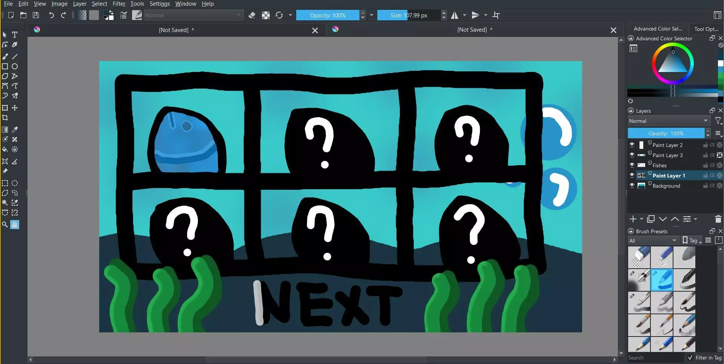Select the Fill bucket tool
The width and height of the screenshot is (724, 364).
[x=5, y=150]
